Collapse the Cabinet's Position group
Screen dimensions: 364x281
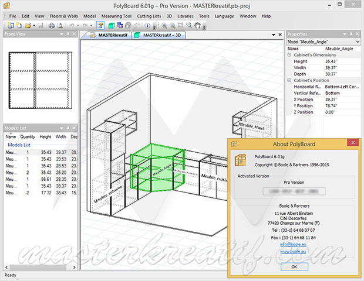(x=289, y=80)
